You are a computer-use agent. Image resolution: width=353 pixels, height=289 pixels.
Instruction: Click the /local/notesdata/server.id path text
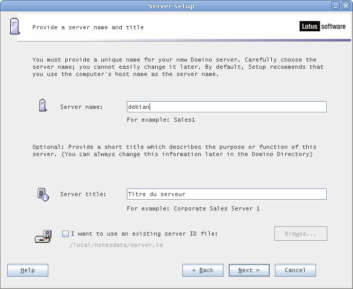click(x=116, y=245)
